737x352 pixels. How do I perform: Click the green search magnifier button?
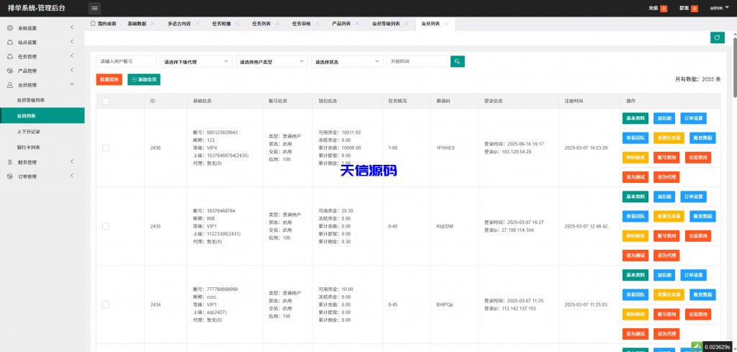[457, 61]
